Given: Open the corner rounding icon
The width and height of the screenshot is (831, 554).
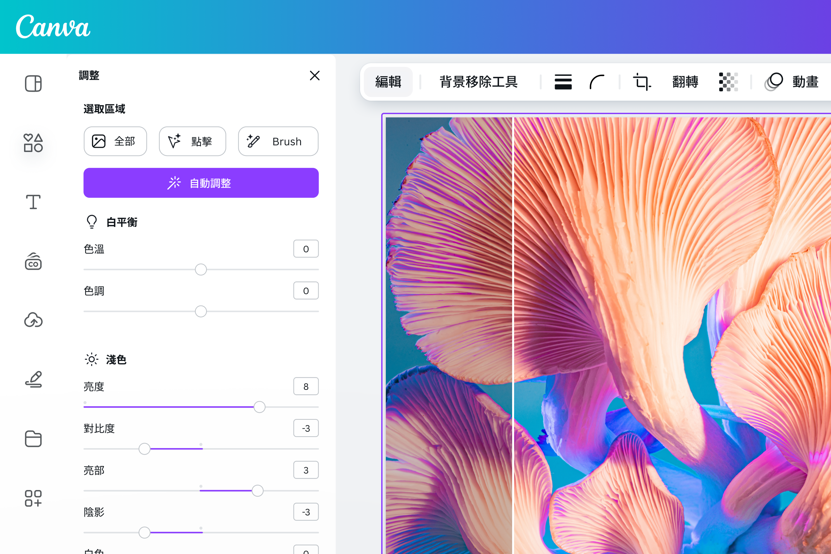Looking at the screenshot, I should point(597,82).
